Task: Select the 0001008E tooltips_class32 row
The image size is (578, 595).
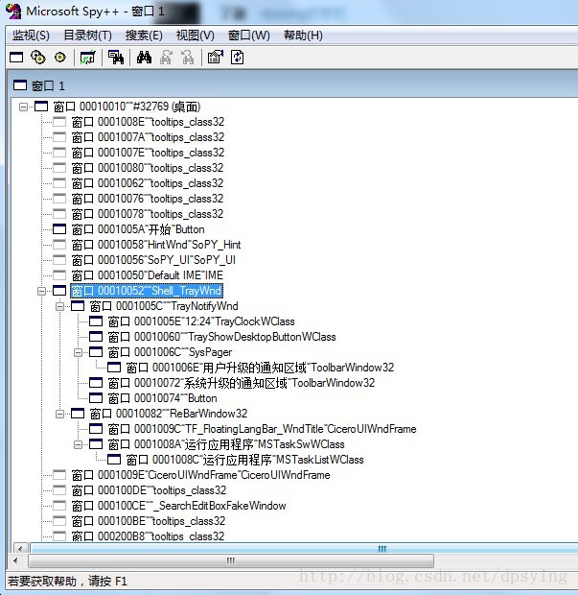Action: 148,122
